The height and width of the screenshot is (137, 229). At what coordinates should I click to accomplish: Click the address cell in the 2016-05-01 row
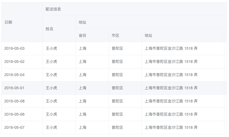171,88
